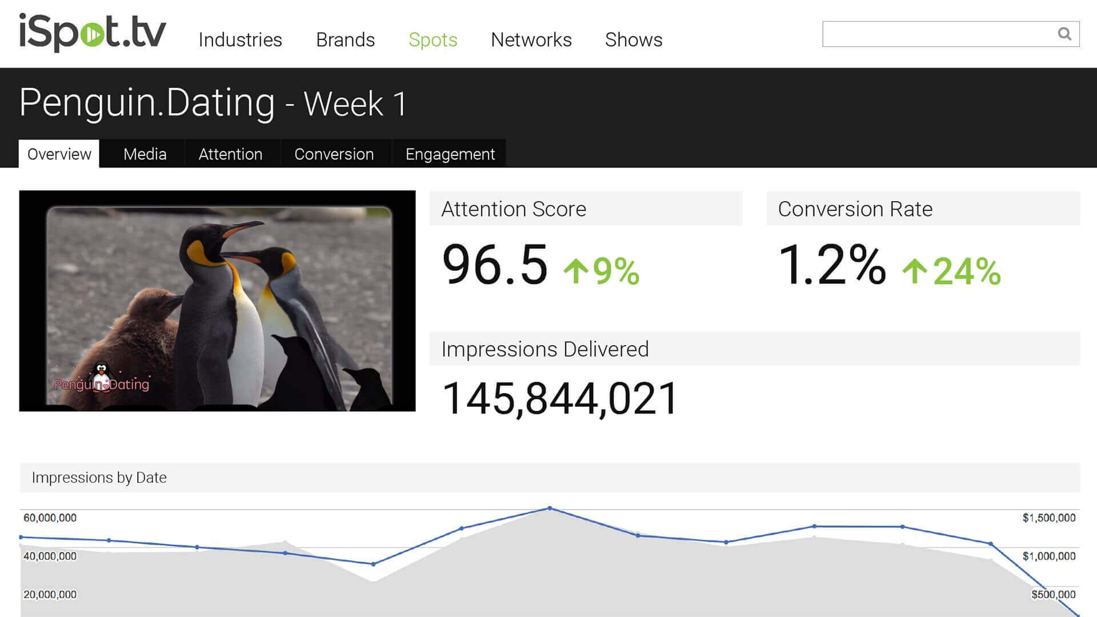Click the Conversion Rate header
This screenshot has height=617, width=1097.
click(x=923, y=209)
